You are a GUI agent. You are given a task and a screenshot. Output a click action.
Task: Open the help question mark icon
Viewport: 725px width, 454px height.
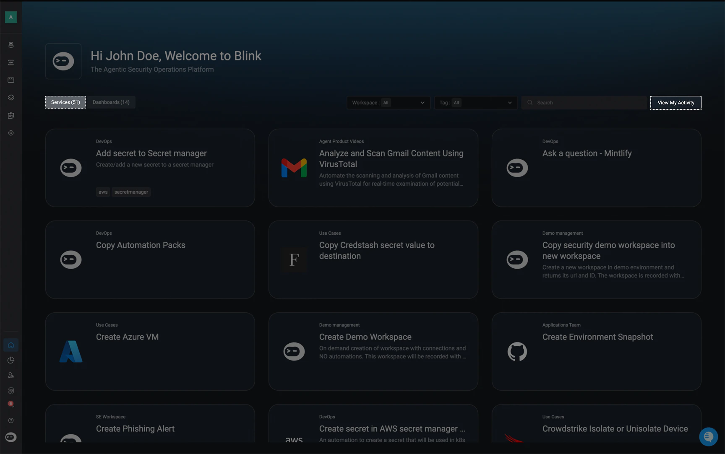coord(11,420)
